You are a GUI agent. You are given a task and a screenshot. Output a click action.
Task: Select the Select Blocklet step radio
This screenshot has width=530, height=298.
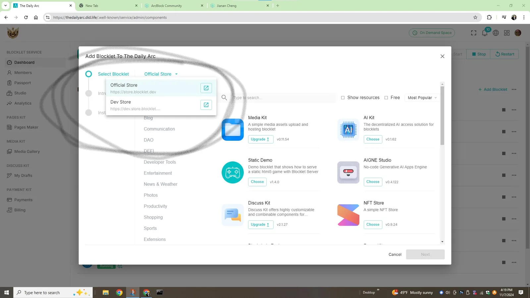point(88,74)
